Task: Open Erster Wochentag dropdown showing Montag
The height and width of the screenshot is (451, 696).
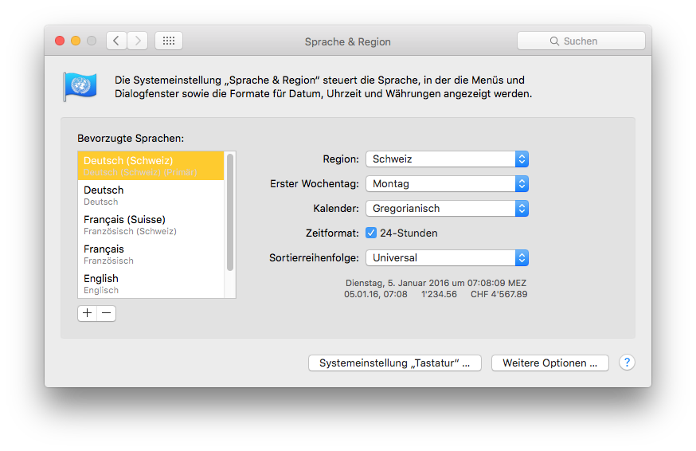Action: tap(447, 183)
